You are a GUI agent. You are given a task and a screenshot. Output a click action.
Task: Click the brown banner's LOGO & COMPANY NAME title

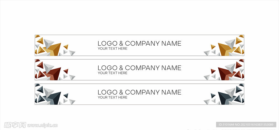(x=139, y=68)
